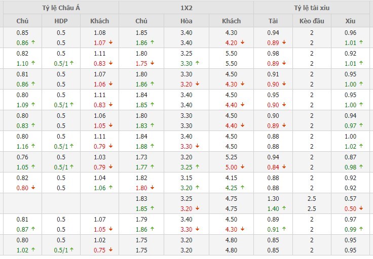Click green up arrow beside 0.99

(x=361, y=229)
